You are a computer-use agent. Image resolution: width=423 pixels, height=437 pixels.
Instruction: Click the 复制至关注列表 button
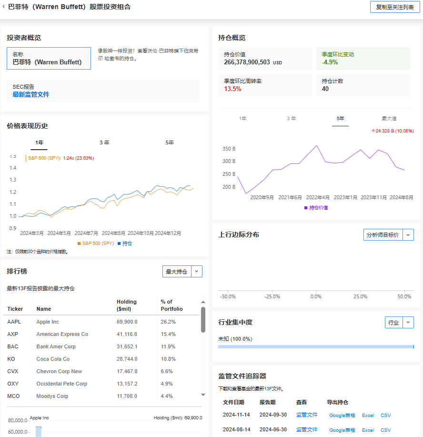pyautogui.click(x=395, y=7)
